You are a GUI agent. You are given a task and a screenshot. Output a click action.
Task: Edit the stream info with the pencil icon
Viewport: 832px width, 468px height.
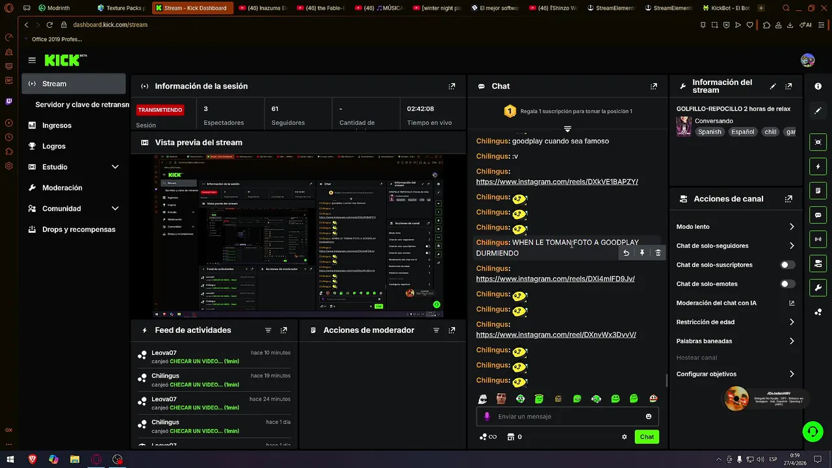[x=773, y=86]
